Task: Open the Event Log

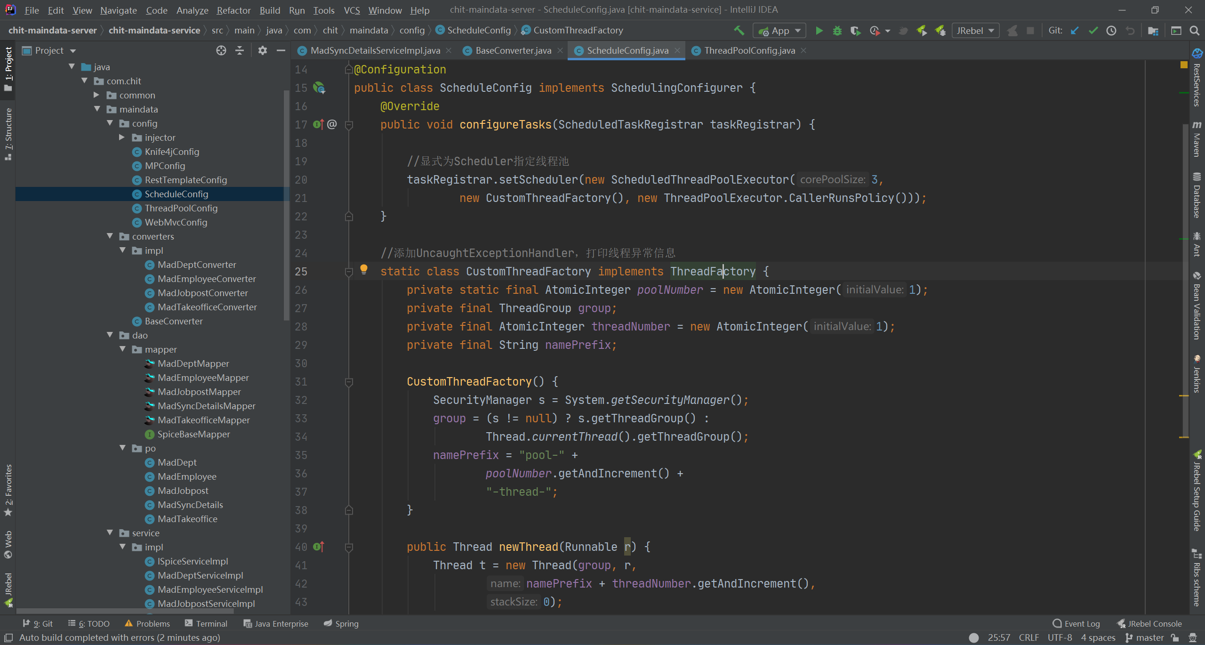Action: click(x=1076, y=623)
